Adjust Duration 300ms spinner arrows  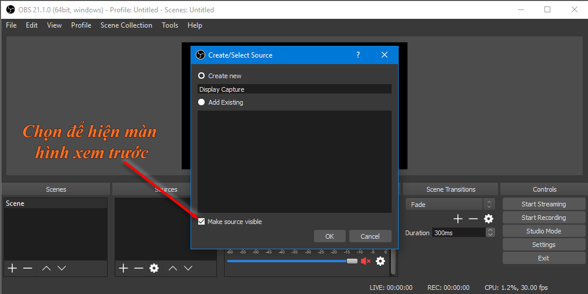pos(490,233)
